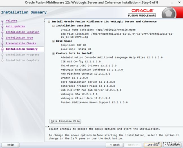Select WebLogic SCA 12.2.1.3.0 row
Viewport: 183px width, 148px height.
[x=79, y=94]
